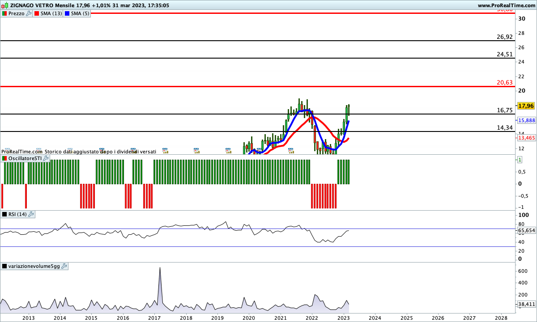Screen dimensions: 537x322
Task: Click the candlestick chart icon beside ZIGNAGO VETRO
Action: [x=5, y=5]
